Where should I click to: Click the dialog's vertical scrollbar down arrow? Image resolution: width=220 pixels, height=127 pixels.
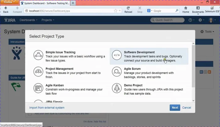pyautogui.click(x=193, y=101)
